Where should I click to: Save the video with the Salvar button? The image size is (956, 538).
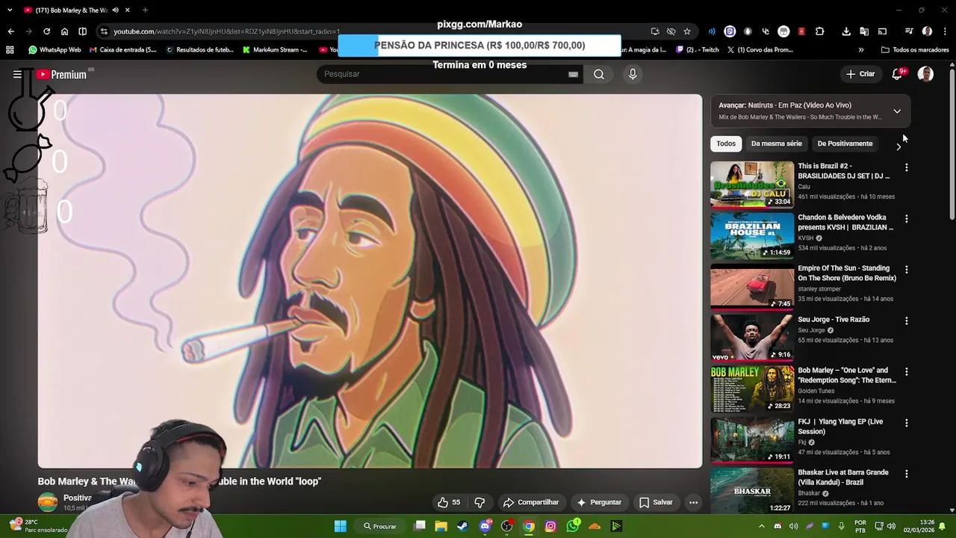[657, 502]
